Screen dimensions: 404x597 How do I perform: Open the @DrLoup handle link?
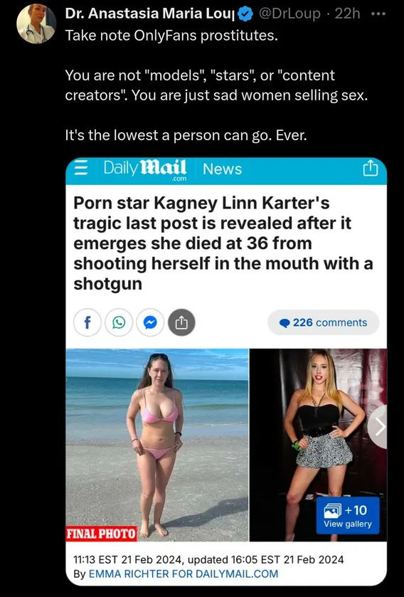tap(289, 14)
